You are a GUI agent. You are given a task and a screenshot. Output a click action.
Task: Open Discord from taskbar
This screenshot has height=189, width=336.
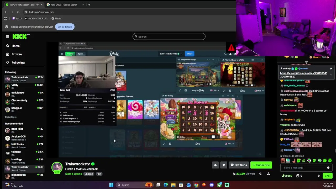click(212, 185)
